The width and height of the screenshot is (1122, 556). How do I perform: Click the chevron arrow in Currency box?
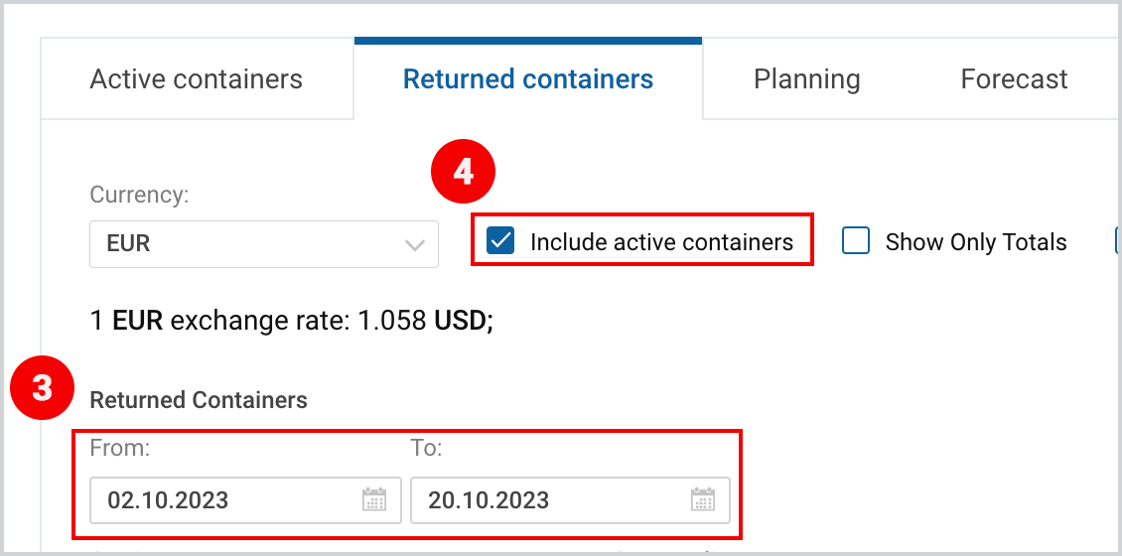[415, 245]
